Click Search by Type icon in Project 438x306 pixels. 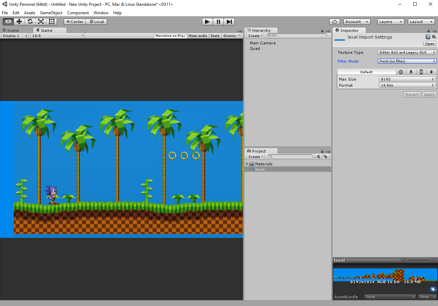point(318,157)
